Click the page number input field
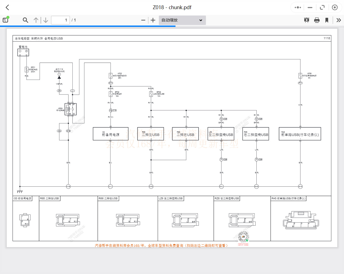The image size is (344, 274). click(60, 20)
